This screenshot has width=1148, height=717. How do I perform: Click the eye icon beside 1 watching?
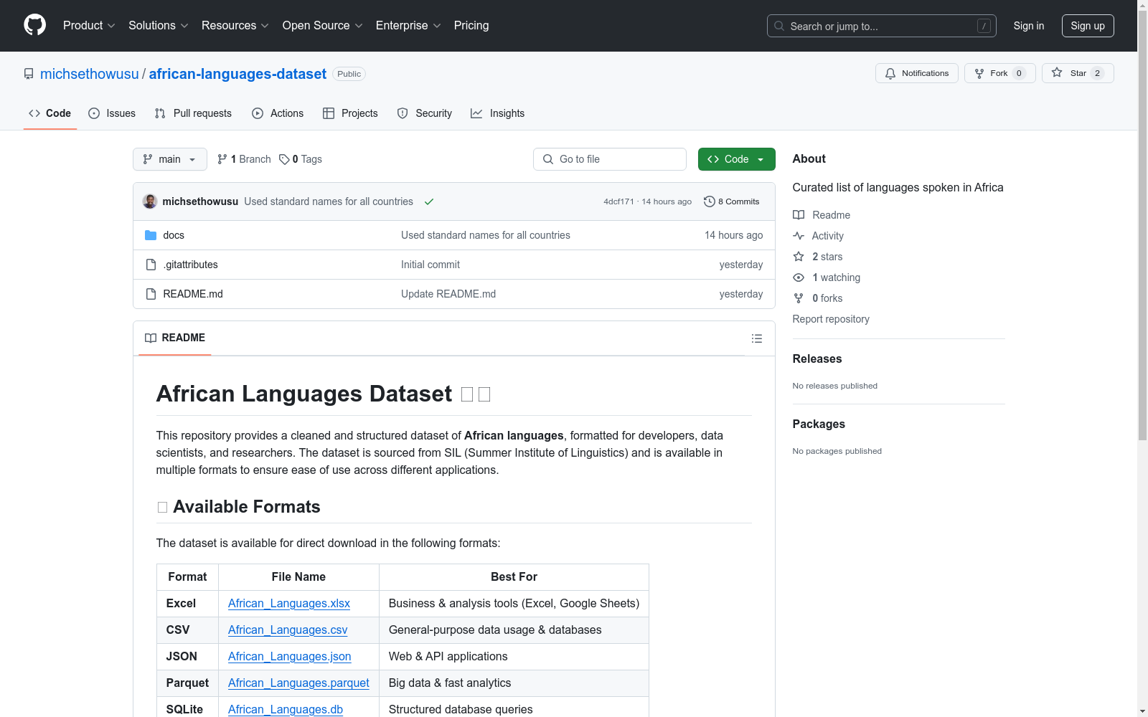[799, 277]
